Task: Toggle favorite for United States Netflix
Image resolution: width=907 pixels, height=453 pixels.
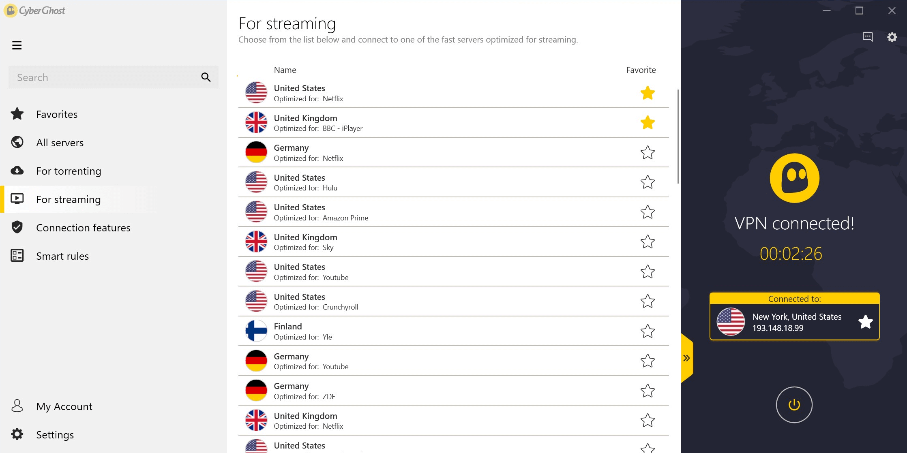Action: click(647, 93)
